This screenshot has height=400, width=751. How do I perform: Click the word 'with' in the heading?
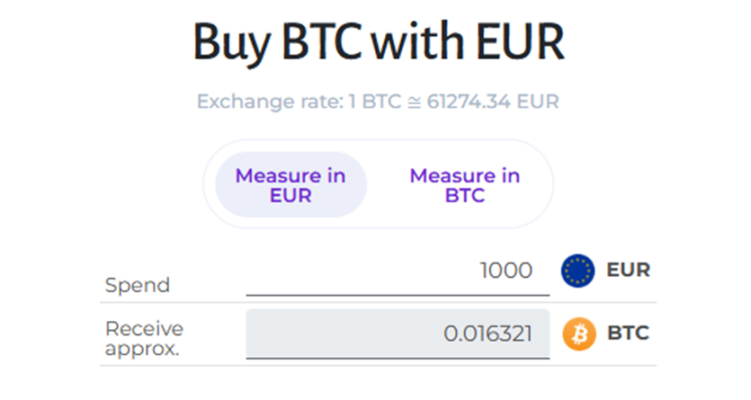click(422, 41)
